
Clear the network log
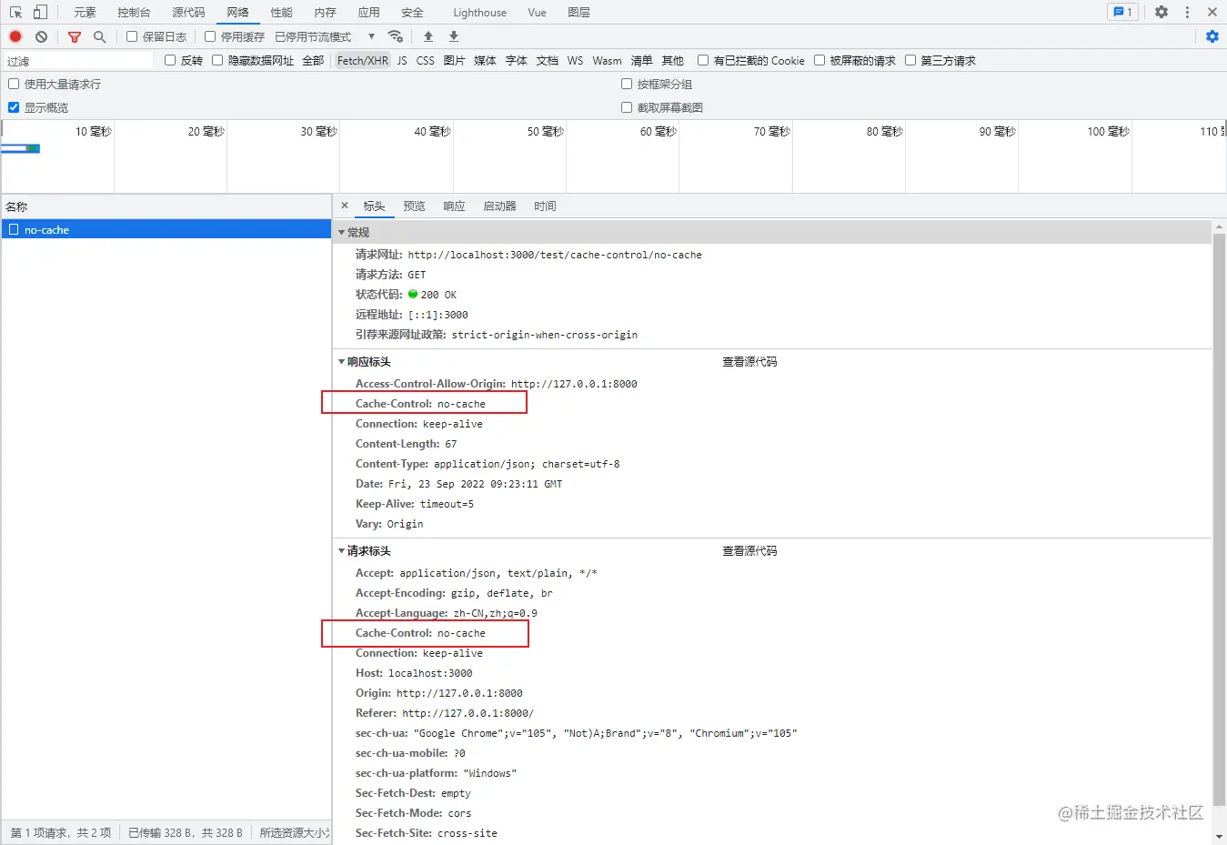41,36
